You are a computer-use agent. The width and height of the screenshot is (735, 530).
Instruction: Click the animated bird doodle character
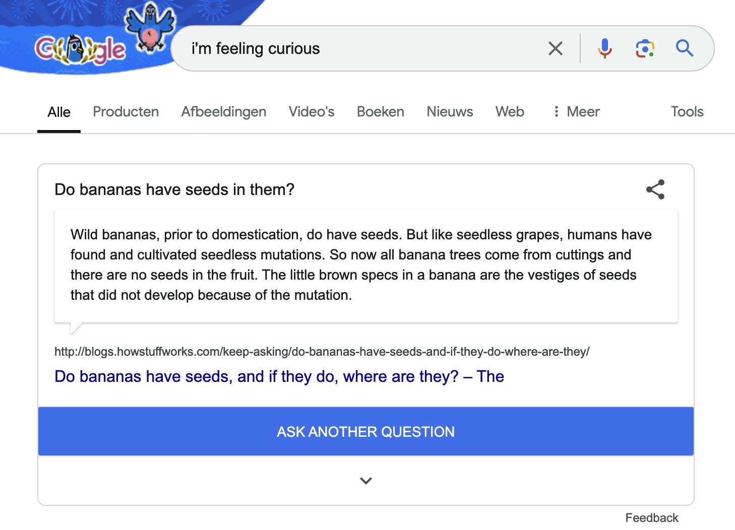(150, 28)
